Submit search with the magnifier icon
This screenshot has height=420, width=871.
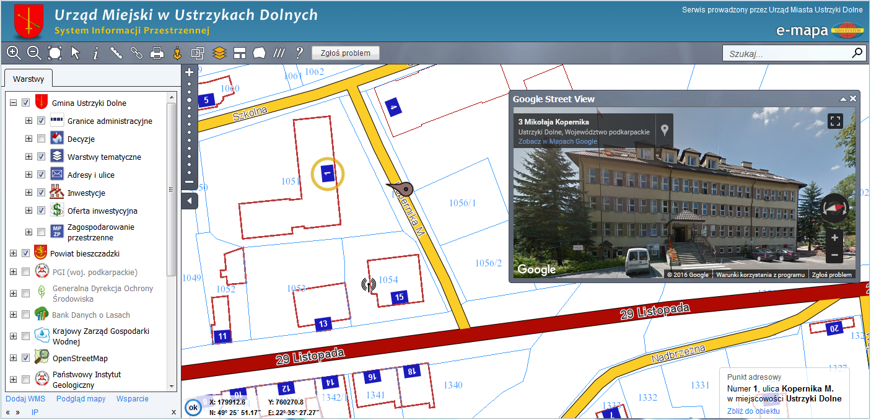click(x=857, y=53)
